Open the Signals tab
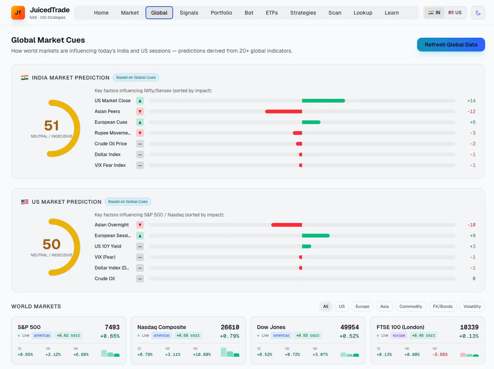The image size is (494, 369). pos(189,13)
